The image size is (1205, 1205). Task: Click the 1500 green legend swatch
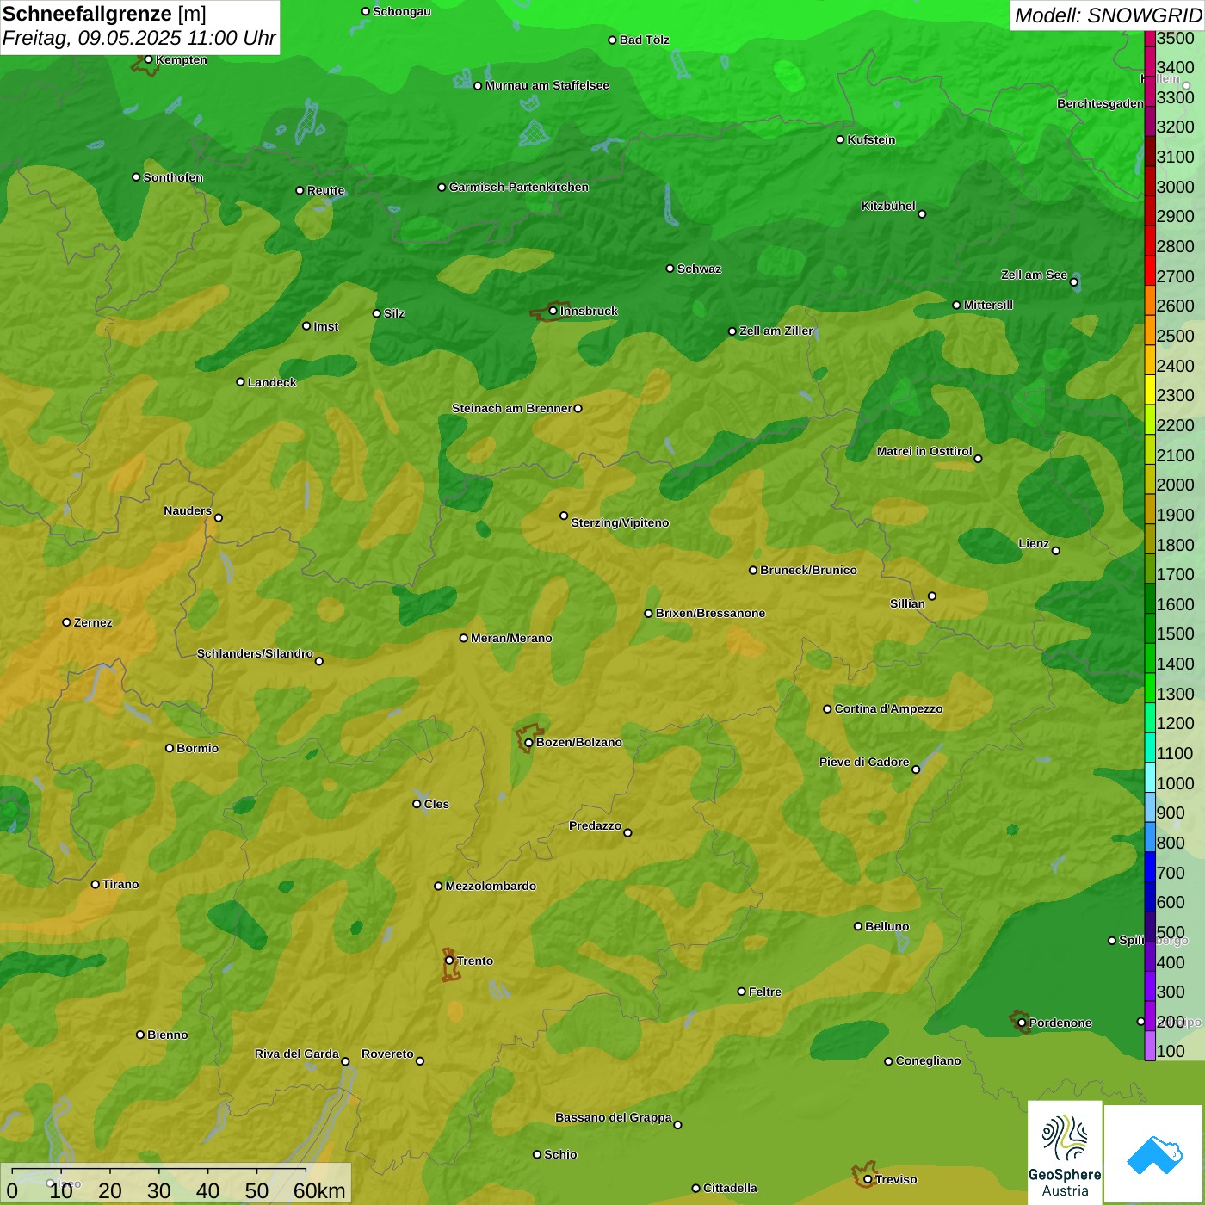coord(1150,628)
